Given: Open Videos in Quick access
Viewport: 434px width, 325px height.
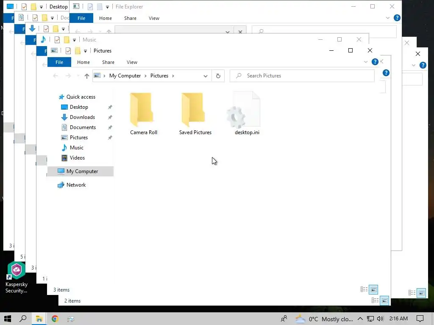Looking at the screenshot, I should tap(77, 158).
